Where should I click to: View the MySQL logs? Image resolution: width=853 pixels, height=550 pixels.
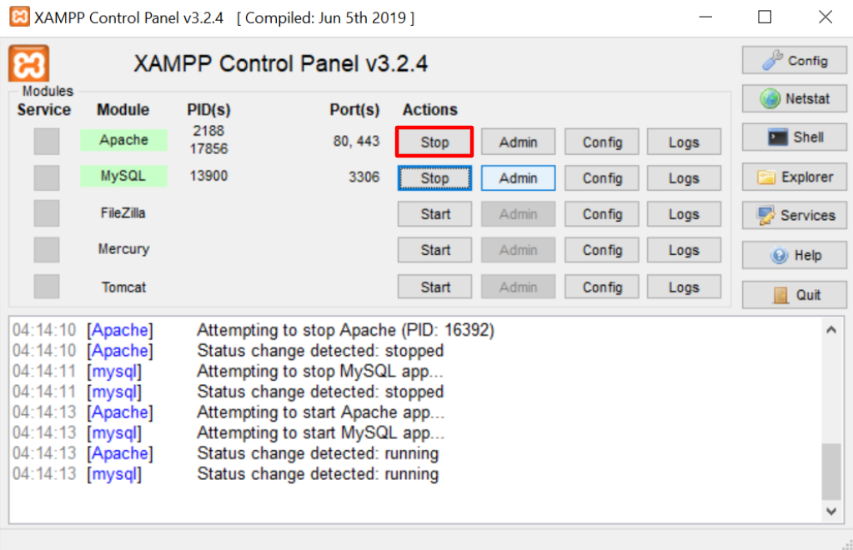coord(683,177)
